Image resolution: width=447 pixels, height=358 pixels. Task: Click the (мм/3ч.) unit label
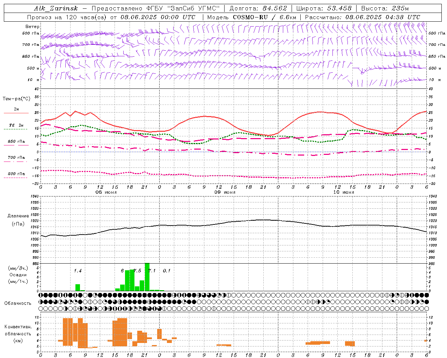click(x=18, y=268)
